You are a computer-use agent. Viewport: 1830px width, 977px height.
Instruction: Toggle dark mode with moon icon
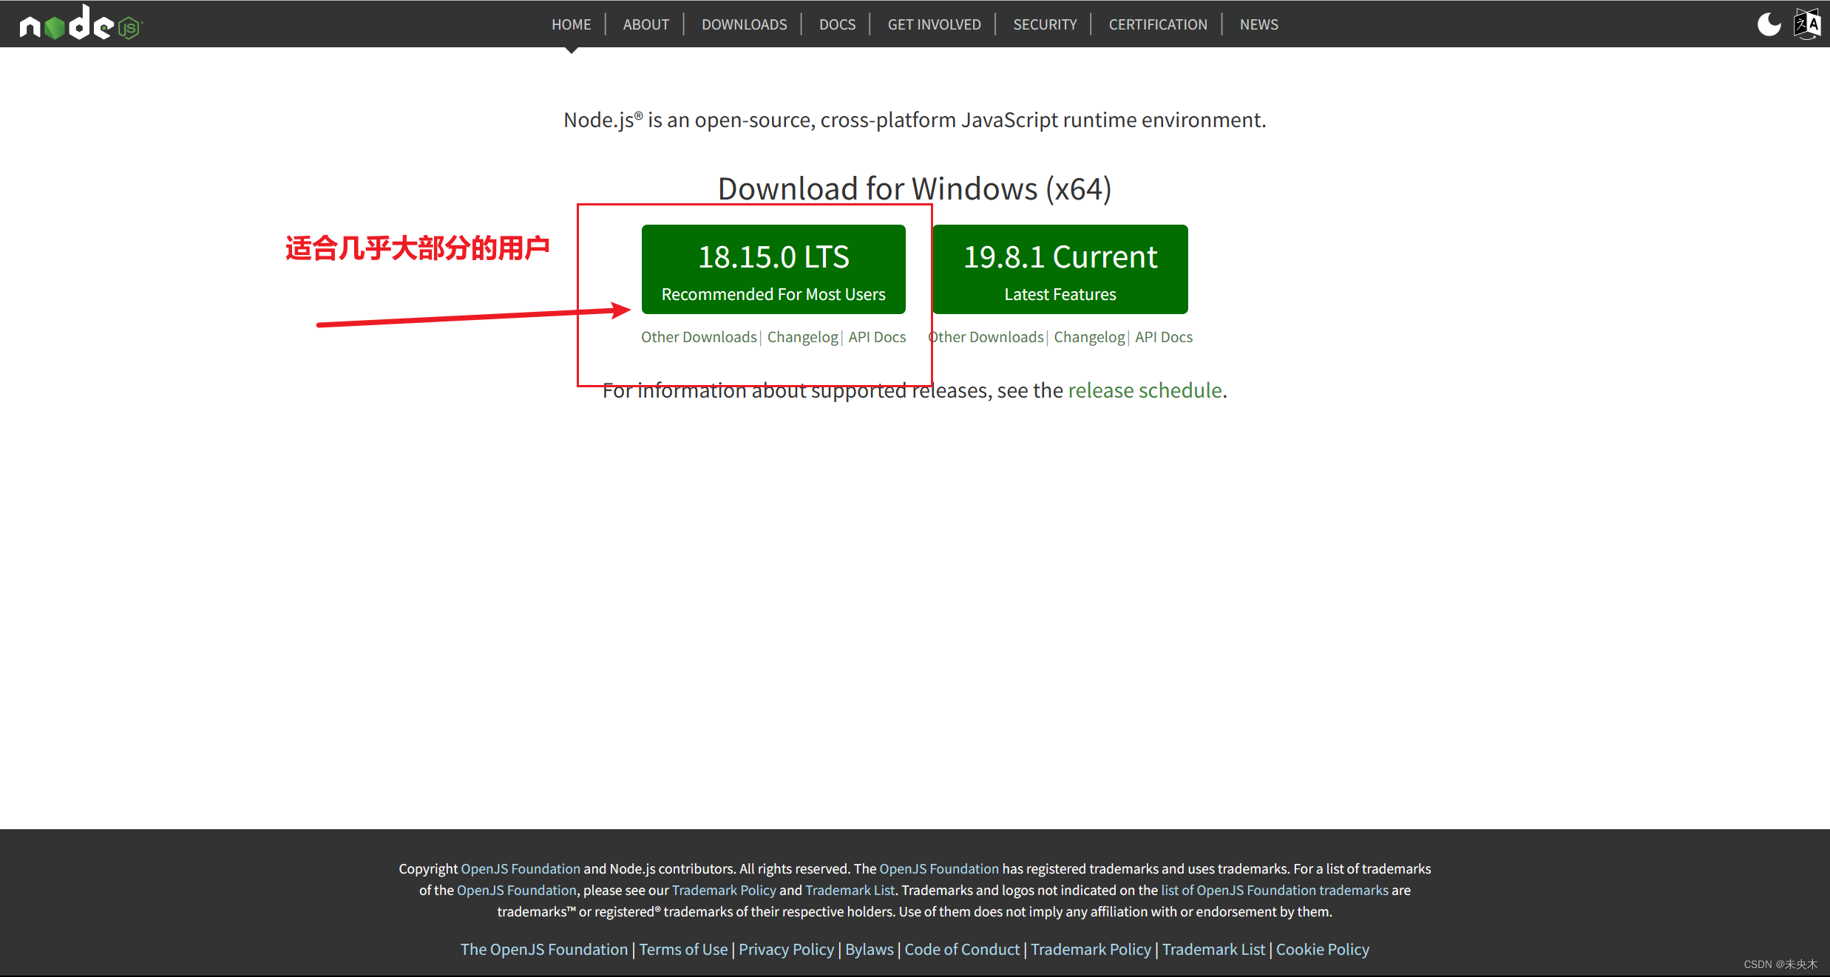[1768, 24]
